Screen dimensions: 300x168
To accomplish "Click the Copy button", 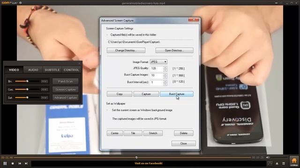I will click(x=120, y=94).
